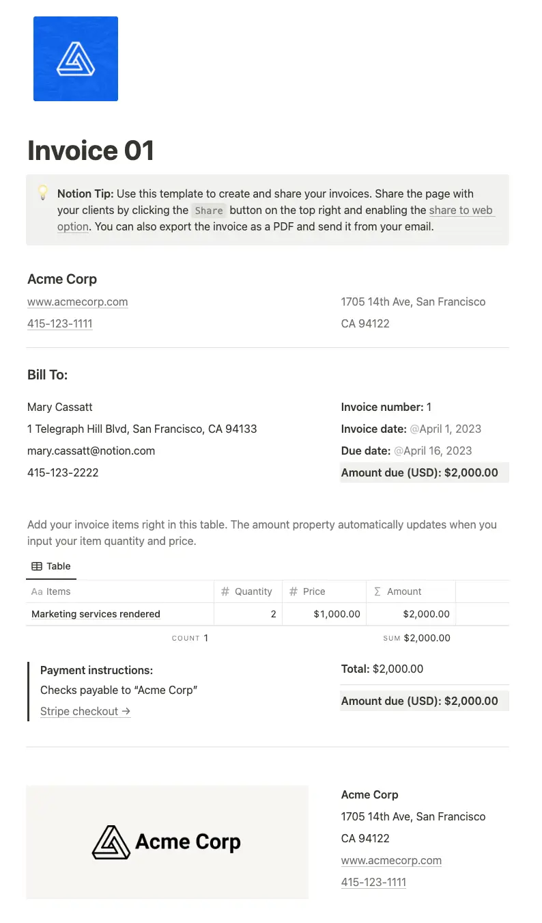Open the share to web option link
Screen dimensions: 542x923
click(x=462, y=210)
